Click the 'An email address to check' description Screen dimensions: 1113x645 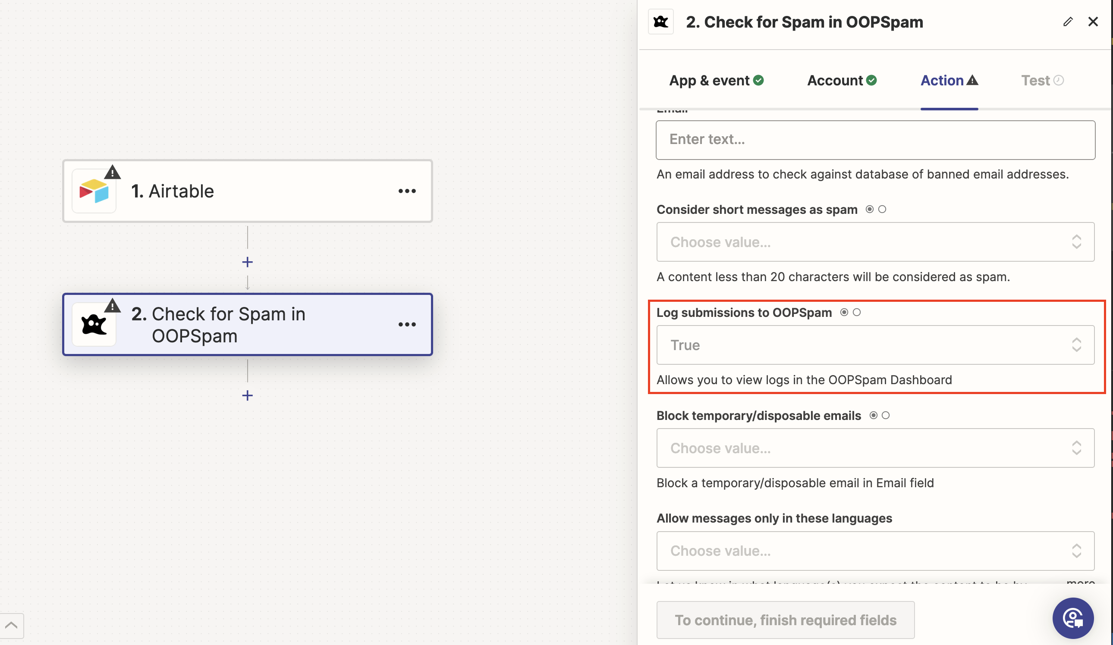tap(863, 174)
